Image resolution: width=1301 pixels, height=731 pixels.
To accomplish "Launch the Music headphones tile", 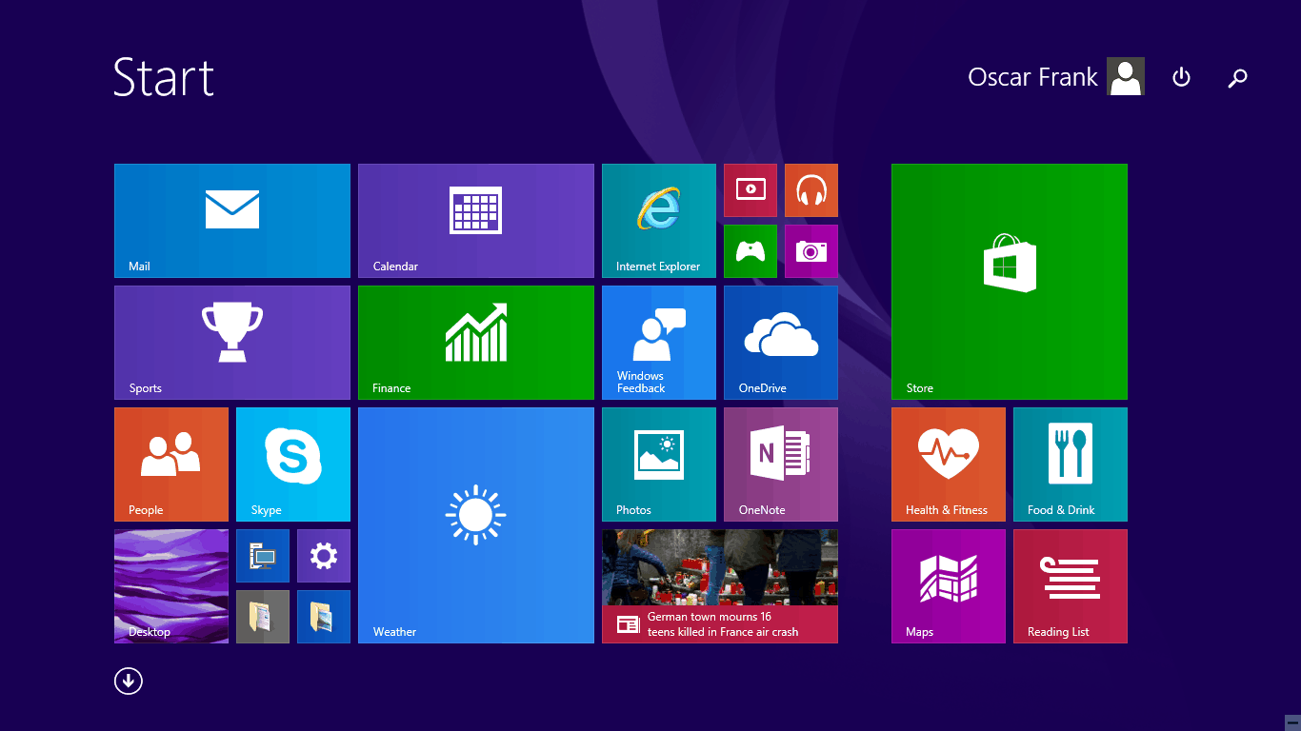I will tap(811, 190).
